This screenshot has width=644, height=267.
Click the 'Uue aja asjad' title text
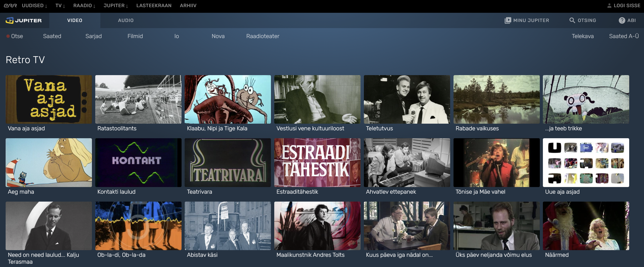click(562, 192)
